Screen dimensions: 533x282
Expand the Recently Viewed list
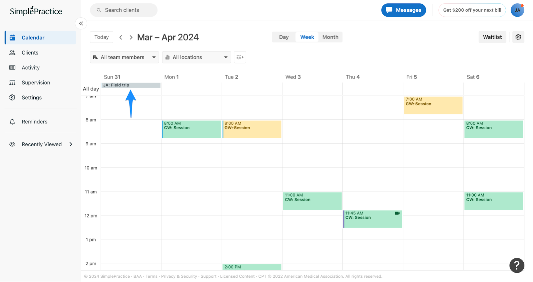pyautogui.click(x=71, y=144)
